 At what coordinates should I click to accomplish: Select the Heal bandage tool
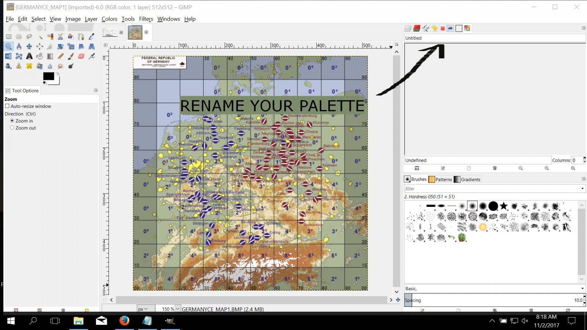pos(29,66)
